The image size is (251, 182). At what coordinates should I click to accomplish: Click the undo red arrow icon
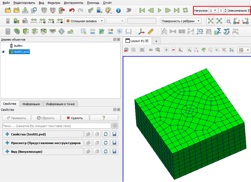click(x=72, y=10)
